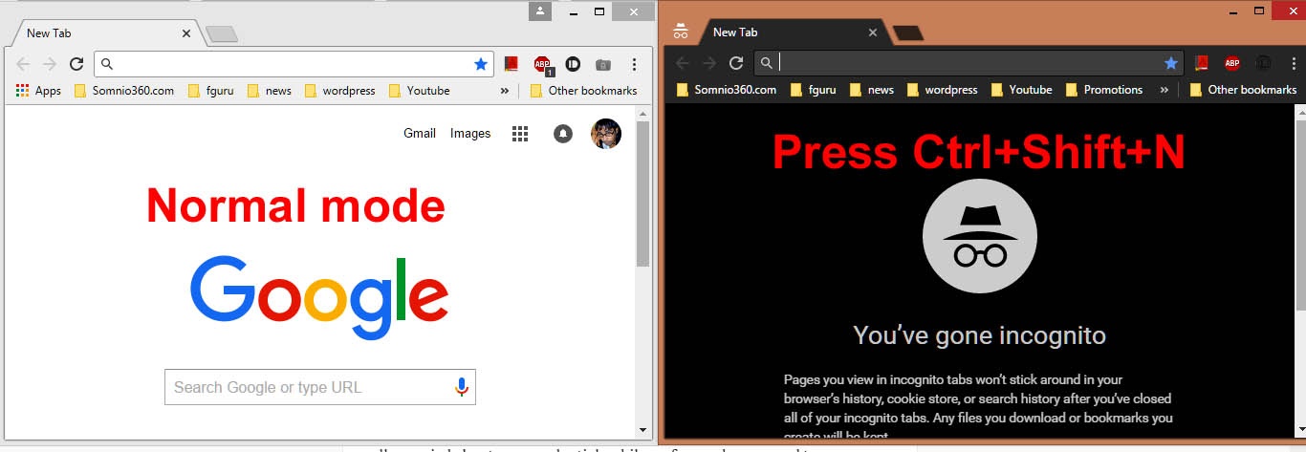This screenshot has height=452, width=1306.
Task: Open Youtube bookmark folder in normal window
Action: click(419, 91)
